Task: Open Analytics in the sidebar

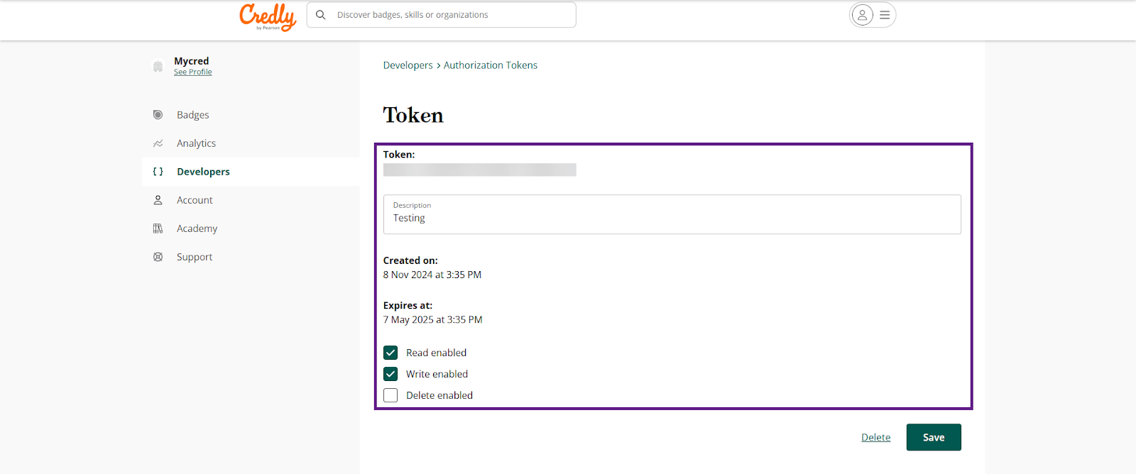Action: click(x=196, y=143)
